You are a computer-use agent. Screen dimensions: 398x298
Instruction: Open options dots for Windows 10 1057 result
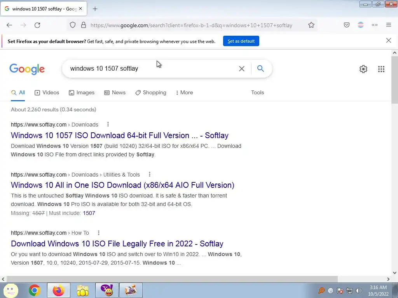[108, 124]
